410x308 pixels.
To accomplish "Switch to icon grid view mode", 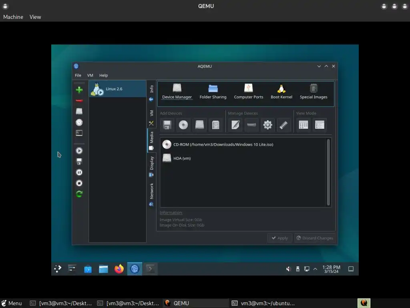I will (303, 125).
